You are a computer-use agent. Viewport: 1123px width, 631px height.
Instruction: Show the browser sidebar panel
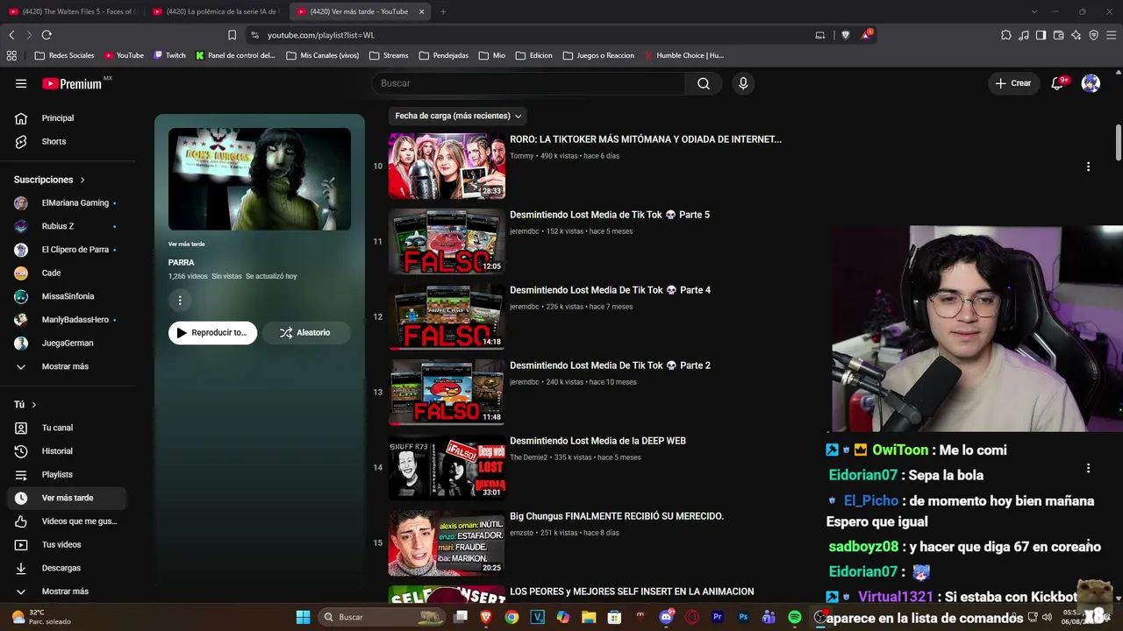tap(1041, 35)
